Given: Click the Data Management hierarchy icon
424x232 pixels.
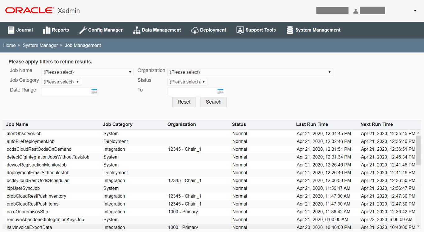Looking at the screenshot, I should pos(136,30).
